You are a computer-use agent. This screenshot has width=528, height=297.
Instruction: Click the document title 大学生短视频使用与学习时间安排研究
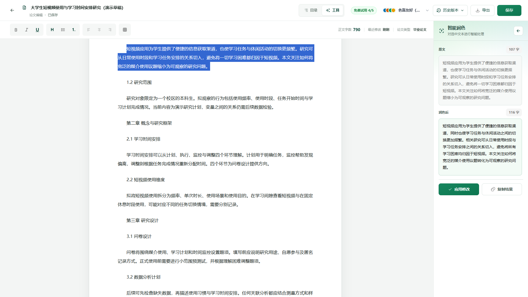pyautogui.click(x=77, y=8)
